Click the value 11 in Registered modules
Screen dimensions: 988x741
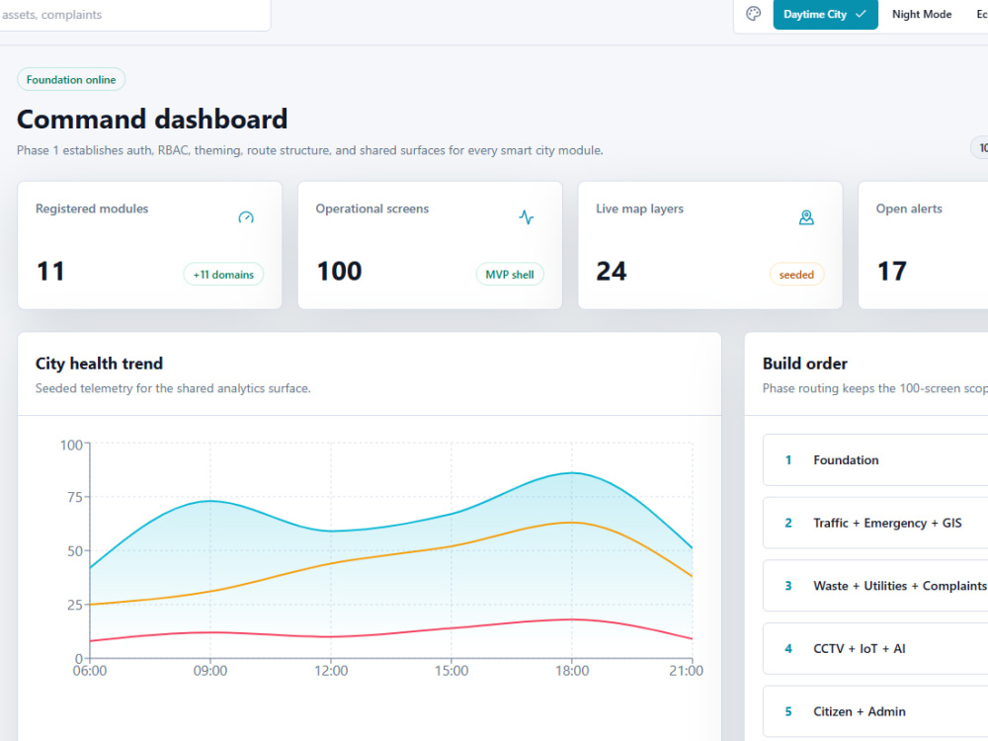(50, 271)
